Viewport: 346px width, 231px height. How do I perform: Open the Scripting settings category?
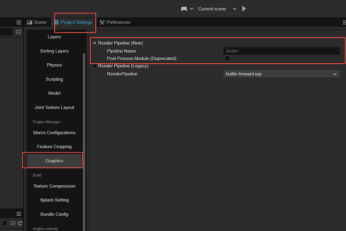click(54, 79)
